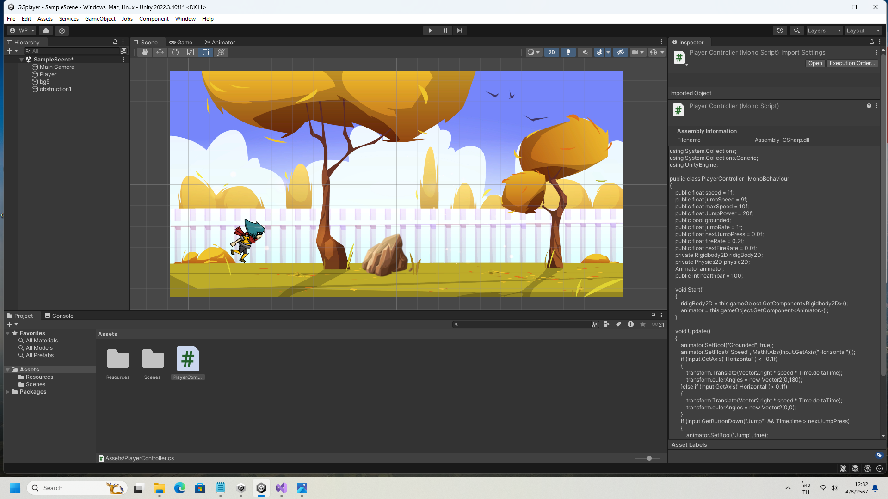Select the Scale tool
Screen dimensions: 888x499
(191, 52)
